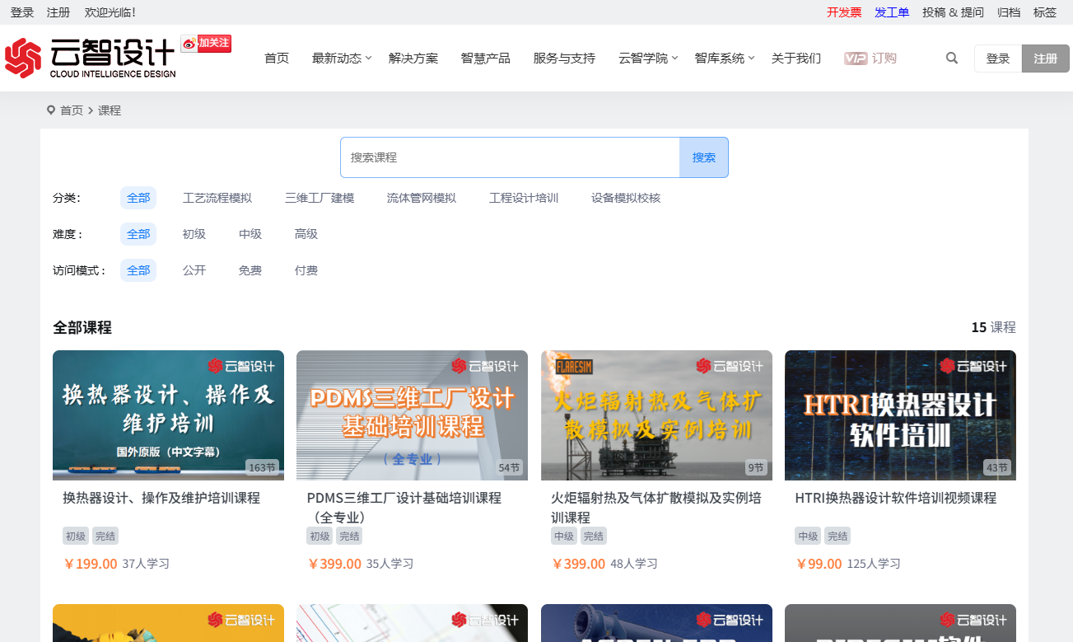Click title 换热器设计、操作及维护培训课程
Image resolution: width=1073 pixels, height=642 pixels.
(x=161, y=498)
